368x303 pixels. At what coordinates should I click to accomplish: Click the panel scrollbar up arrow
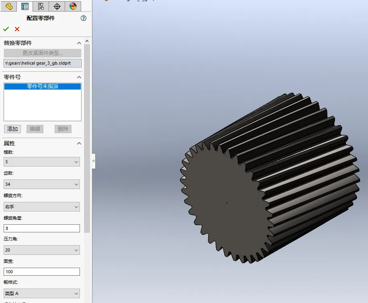click(x=87, y=41)
